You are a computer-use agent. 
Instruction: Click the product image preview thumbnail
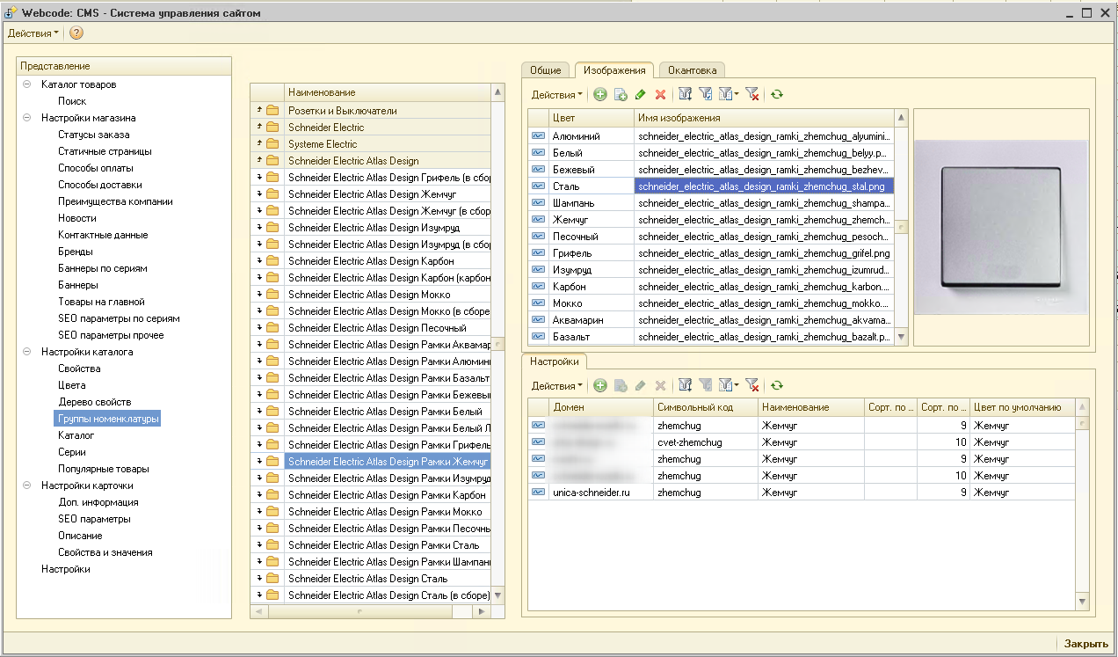[x=1000, y=227]
